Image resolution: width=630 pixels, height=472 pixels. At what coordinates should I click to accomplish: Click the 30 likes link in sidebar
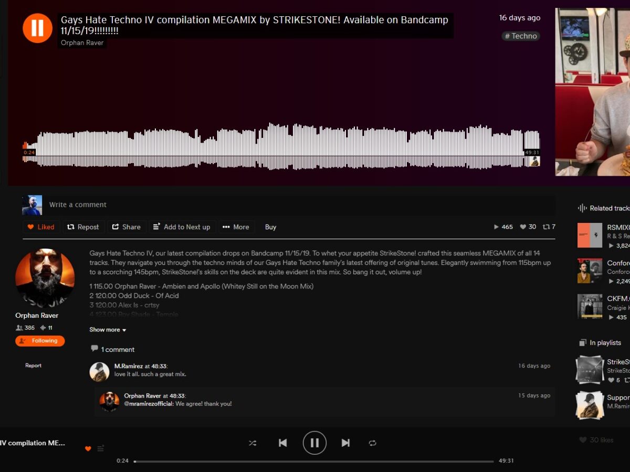(596, 440)
